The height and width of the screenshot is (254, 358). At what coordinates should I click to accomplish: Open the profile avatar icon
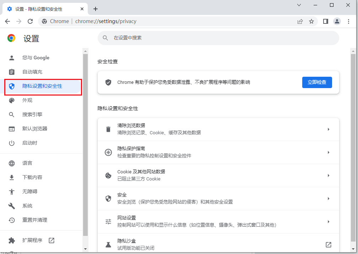337,21
